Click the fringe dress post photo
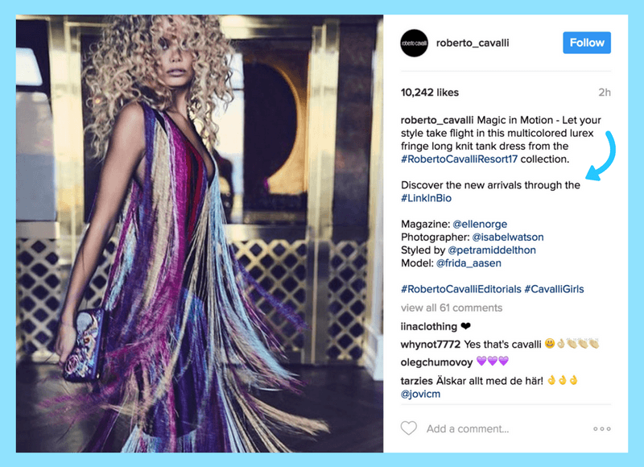644x467 pixels. (x=200, y=233)
